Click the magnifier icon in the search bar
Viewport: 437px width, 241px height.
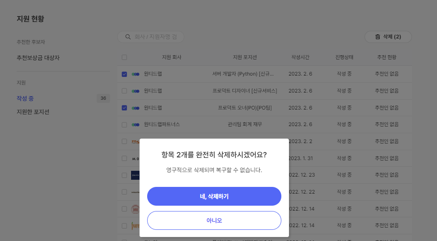(128, 37)
